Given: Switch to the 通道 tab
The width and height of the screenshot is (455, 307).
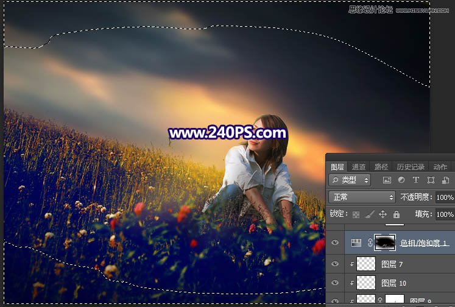Looking at the screenshot, I should point(359,167).
